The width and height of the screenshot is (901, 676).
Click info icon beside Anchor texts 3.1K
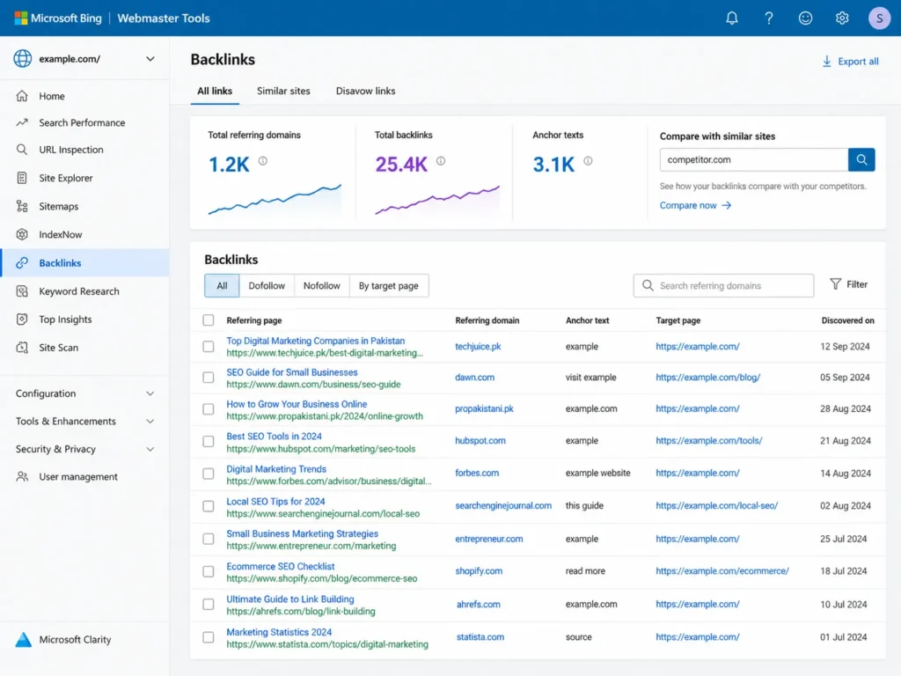[x=588, y=161]
